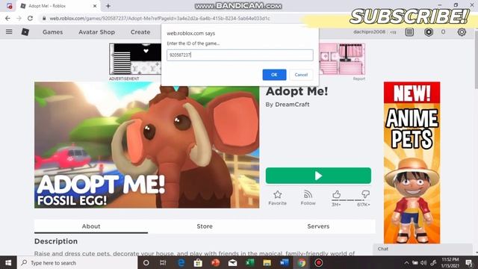Click the site lock icon in address bar

[x=44, y=18]
